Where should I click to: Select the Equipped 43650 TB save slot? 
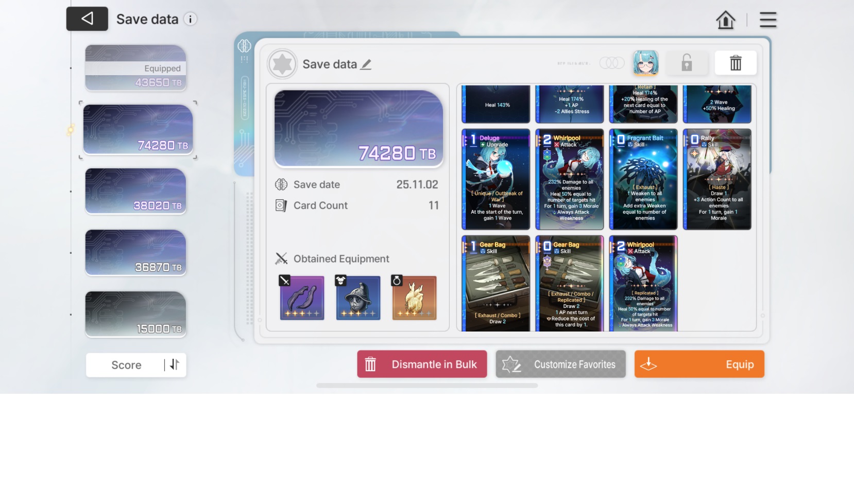(135, 67)
